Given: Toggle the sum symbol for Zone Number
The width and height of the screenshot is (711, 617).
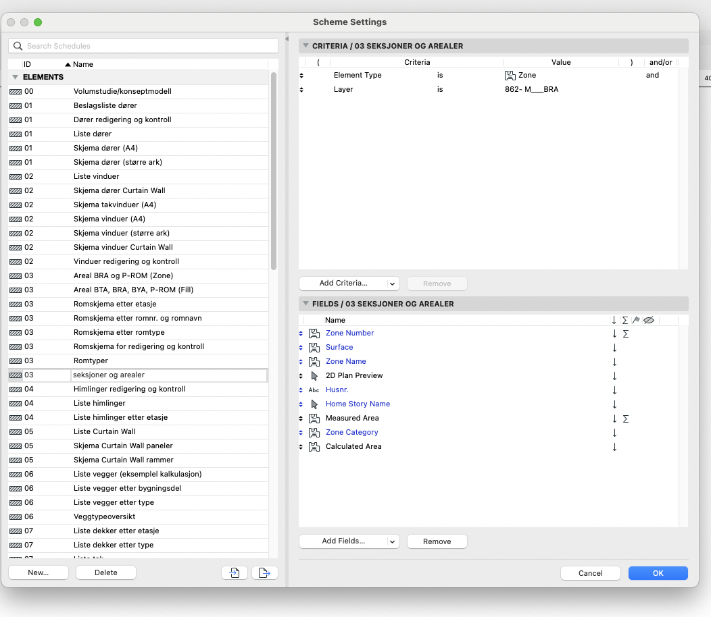Looking at the screenshot, I should 625,333.
